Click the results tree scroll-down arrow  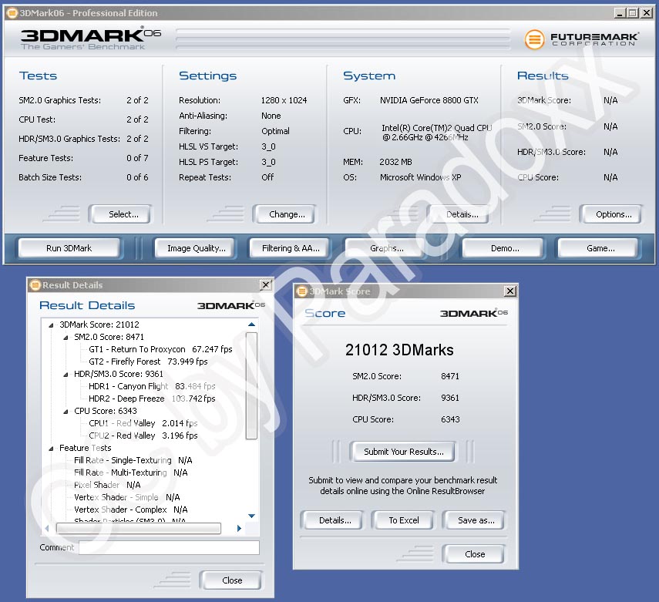251,516
